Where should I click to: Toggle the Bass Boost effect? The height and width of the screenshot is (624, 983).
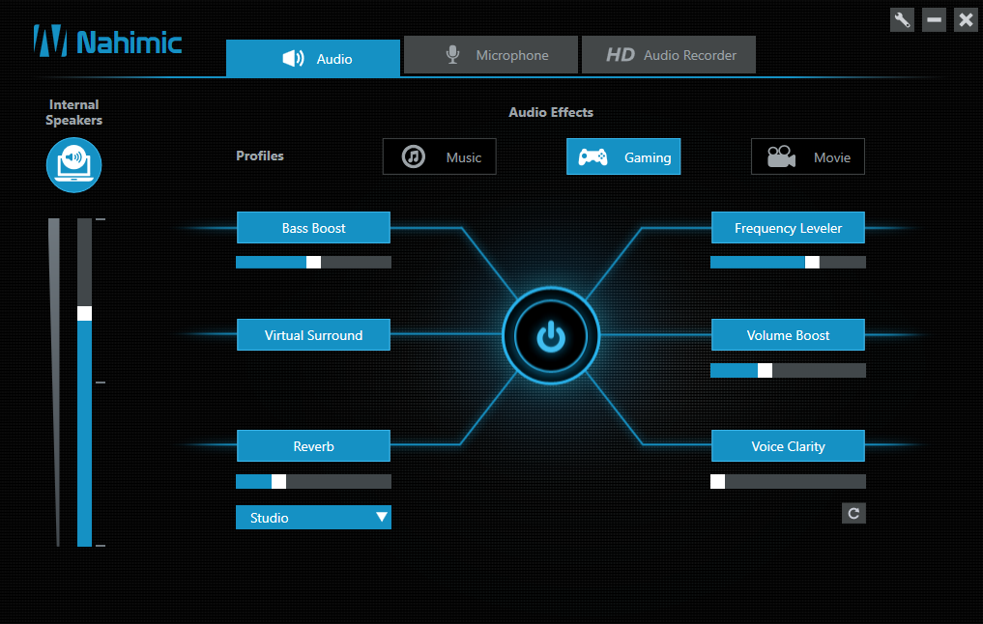click(x=313, y=227)
